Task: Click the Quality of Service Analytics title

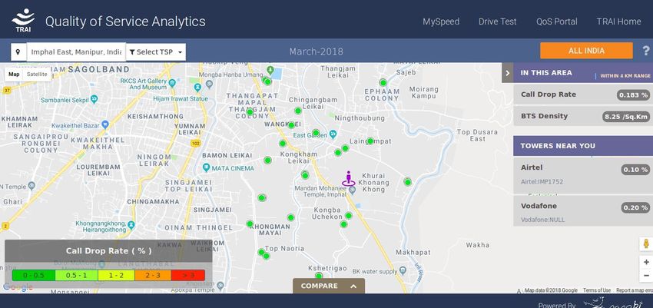Action: click(x=125, y=22)
